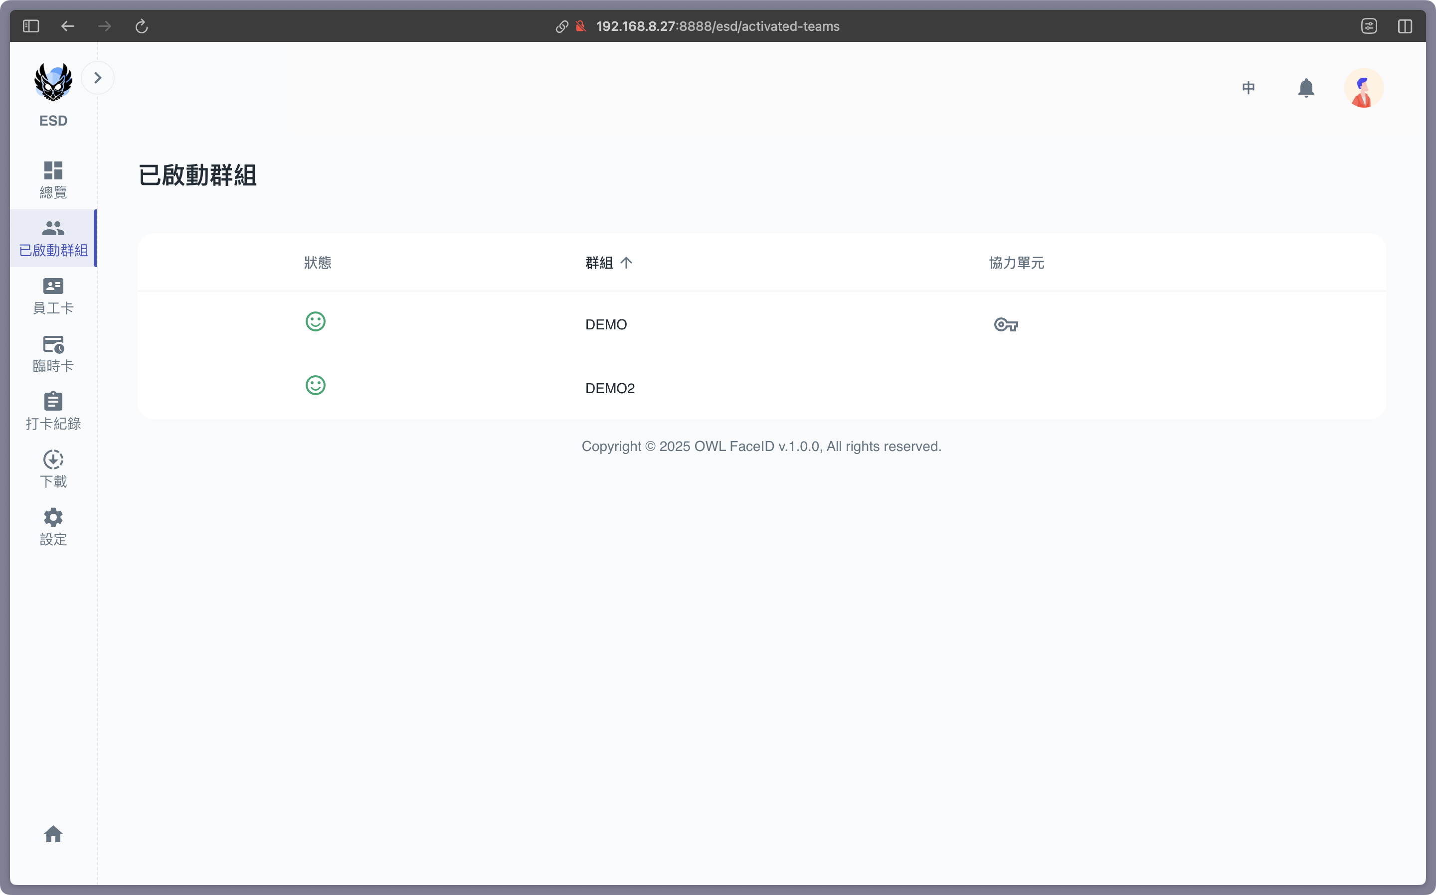Click the browser address bar URL
This screenshot has height=895, width=1436.
(717, 26)
